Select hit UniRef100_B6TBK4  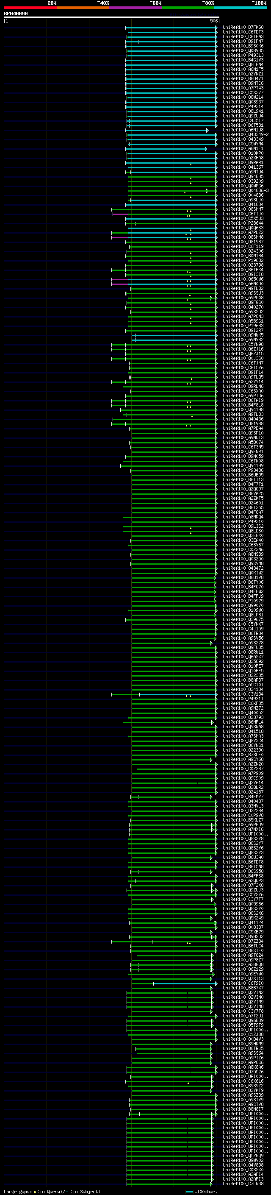pyautogui.click(x=243, y=270)
